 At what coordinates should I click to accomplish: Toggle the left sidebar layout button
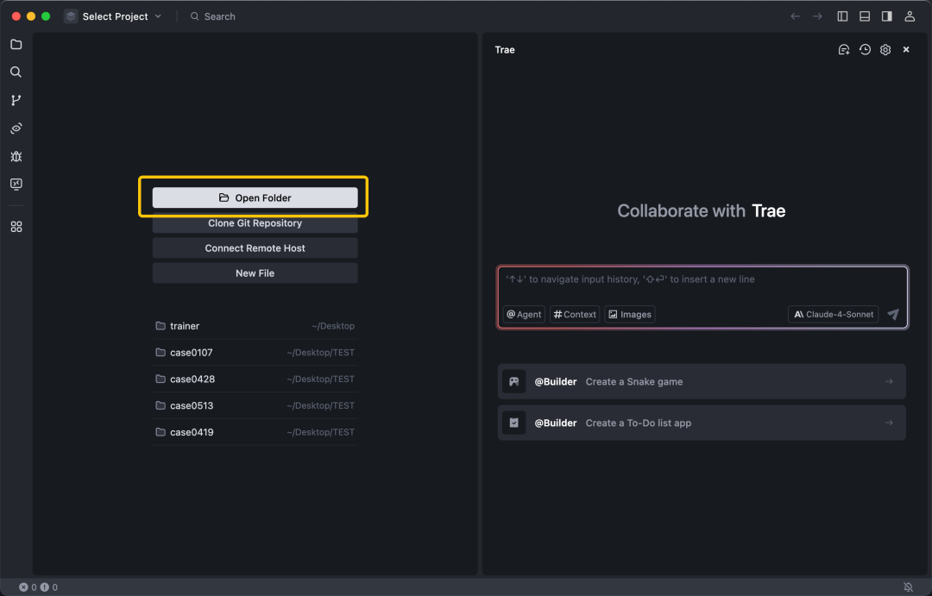pos(842,16)
